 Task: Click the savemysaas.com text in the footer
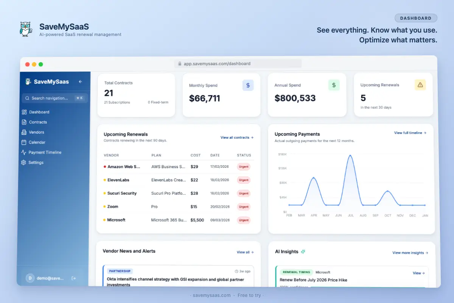pos(211,295)
